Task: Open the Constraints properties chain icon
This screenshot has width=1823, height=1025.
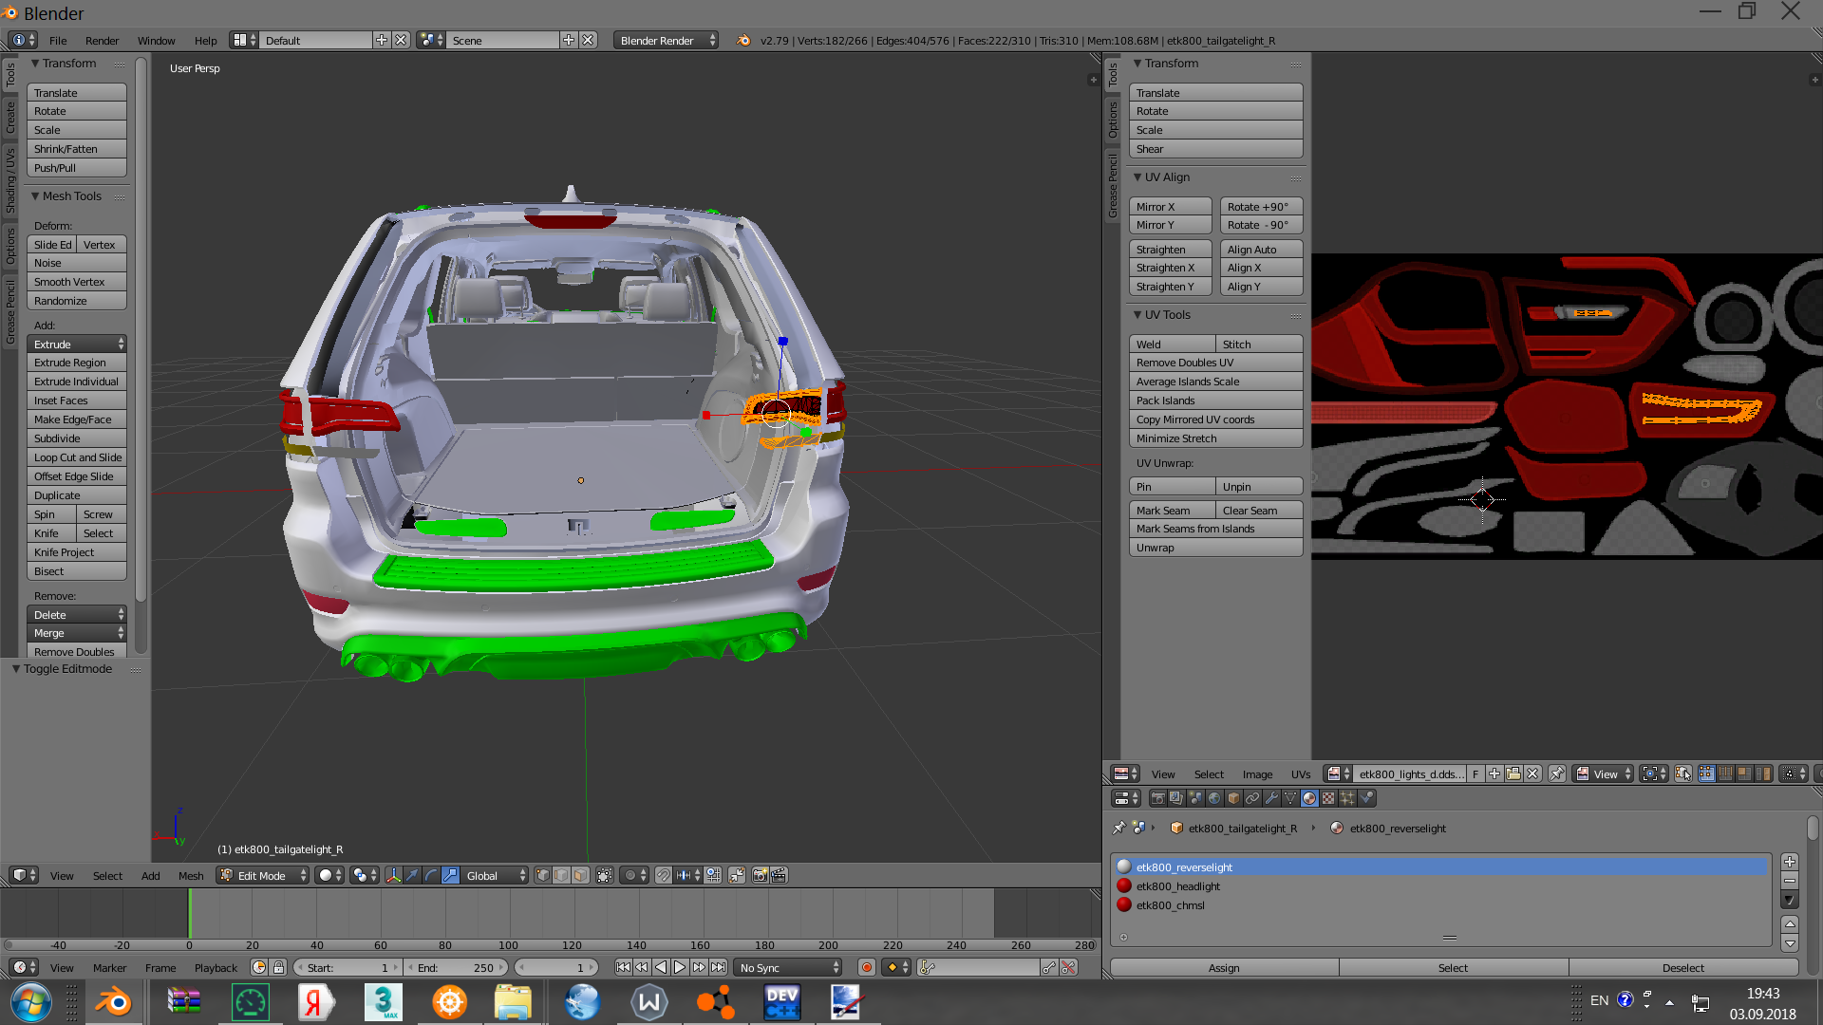Action: [x=1252, y=798]
